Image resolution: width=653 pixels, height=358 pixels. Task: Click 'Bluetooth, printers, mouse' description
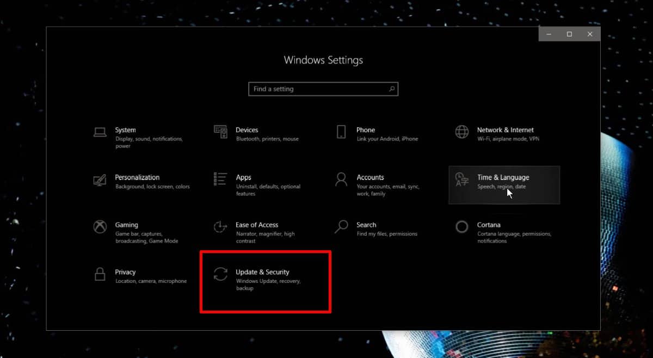click(267, 139)
